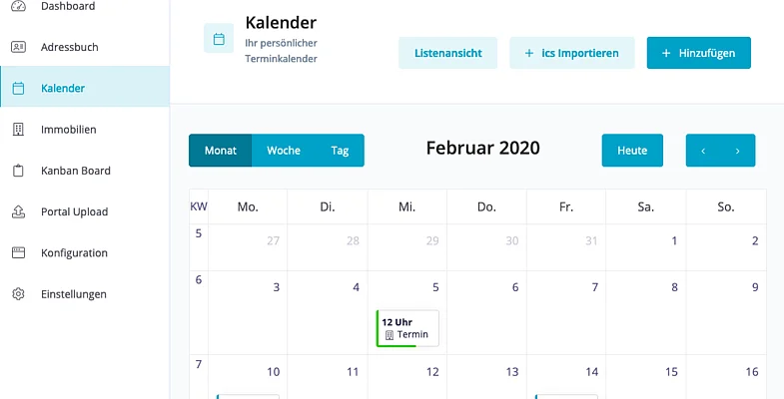Open the 12 Uhr Termin event

407,328
